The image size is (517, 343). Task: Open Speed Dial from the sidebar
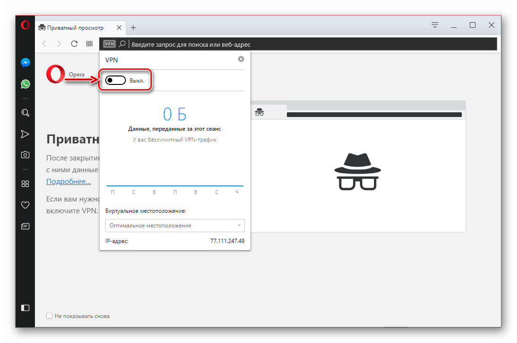tap(25, 184)
